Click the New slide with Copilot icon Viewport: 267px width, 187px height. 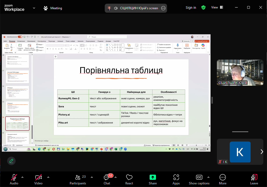click(x=30, y=45)
